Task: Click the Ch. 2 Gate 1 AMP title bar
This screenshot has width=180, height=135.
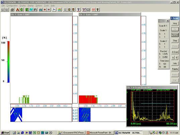Action: pyautogui.click(x=110, y=14)
